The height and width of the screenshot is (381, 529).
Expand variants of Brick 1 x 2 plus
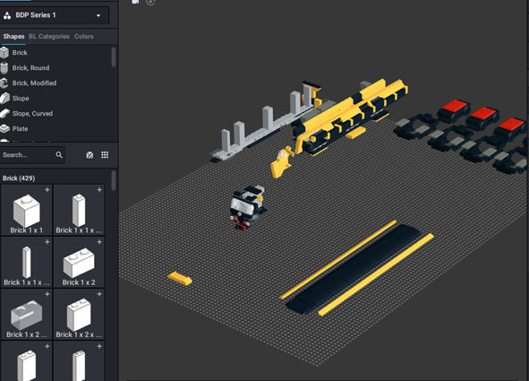[99, 242]
